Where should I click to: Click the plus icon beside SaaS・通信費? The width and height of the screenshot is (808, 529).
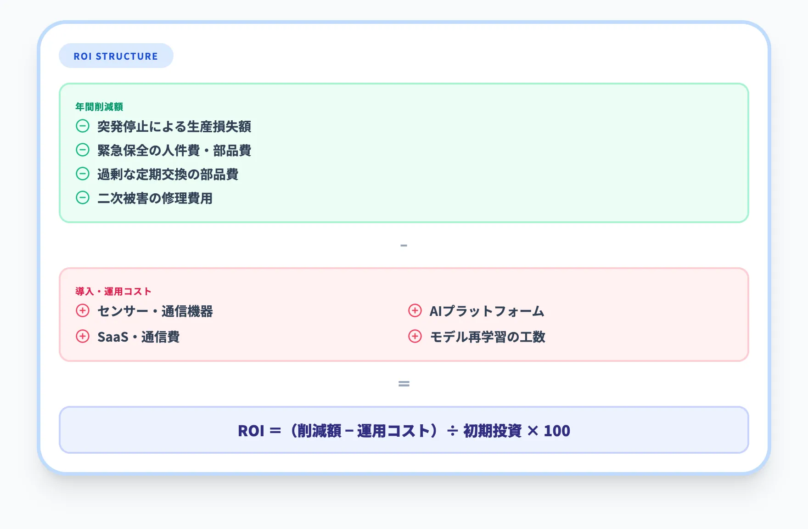coord(83,337)
